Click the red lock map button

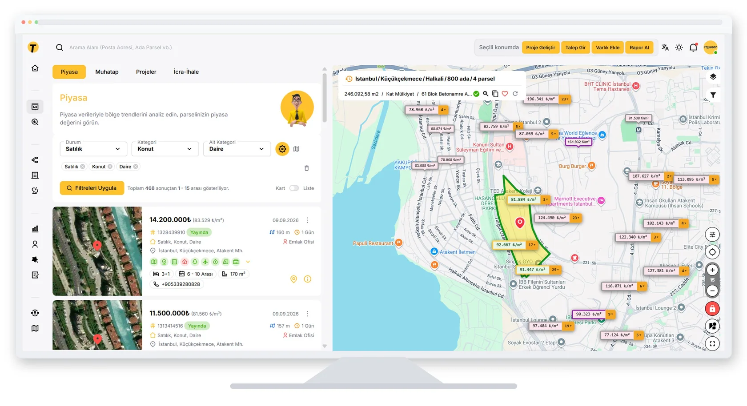point(712,309)
